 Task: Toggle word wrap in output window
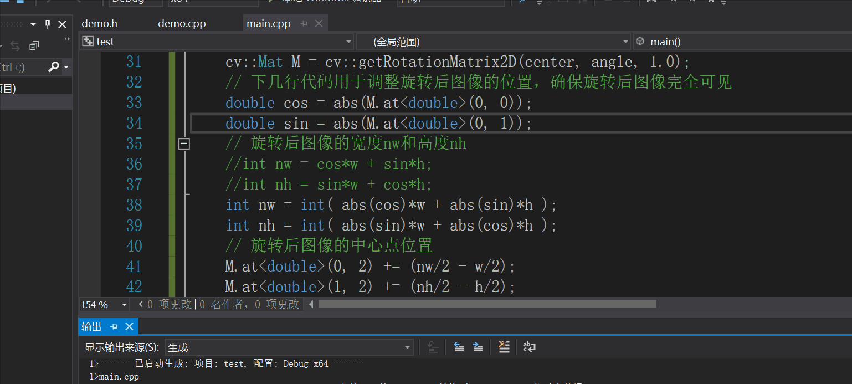pyautogui.click(x=530, y=347)
